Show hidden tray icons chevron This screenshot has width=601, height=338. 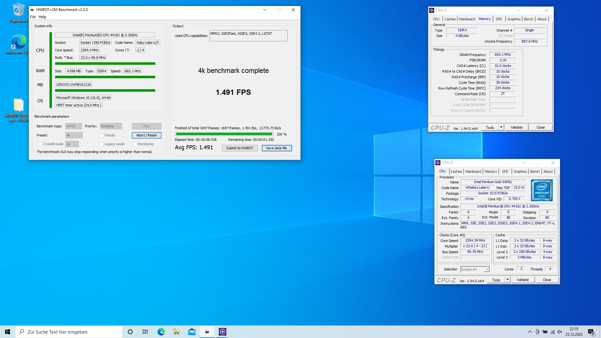click(x=530, y=332)
